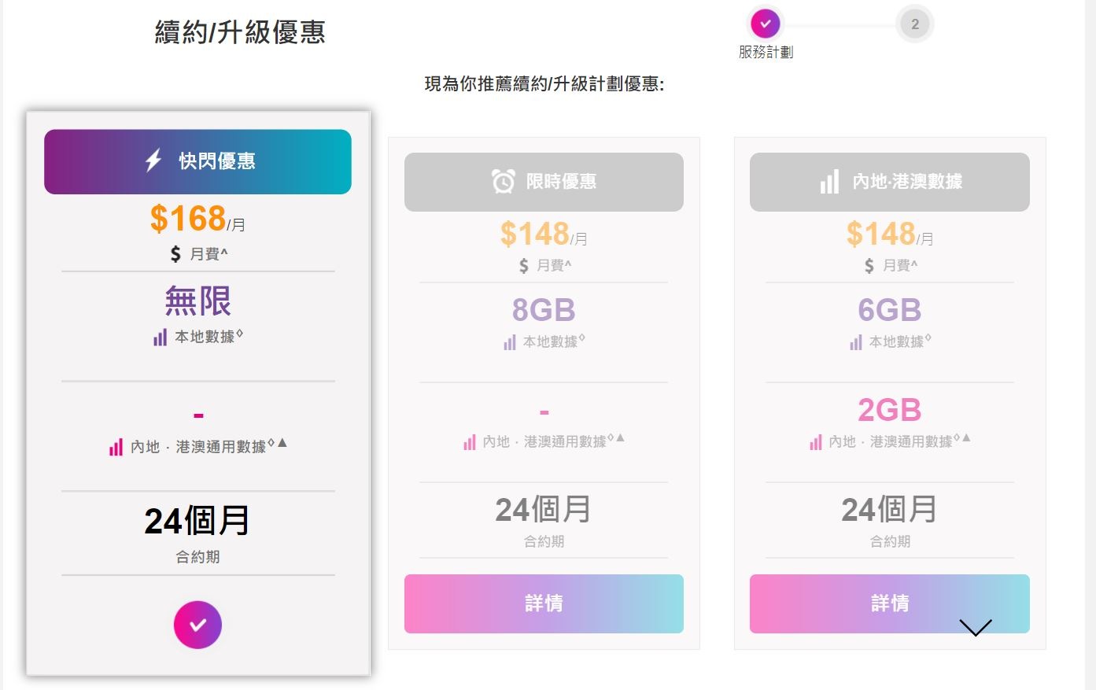Click the completed 服務計劃 step indicator
Image resolution: width=1096 pixels, height=690 pixels.
pos(765,24)
